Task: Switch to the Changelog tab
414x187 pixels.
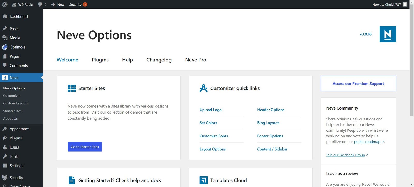Action: click(x=159, y=60)
